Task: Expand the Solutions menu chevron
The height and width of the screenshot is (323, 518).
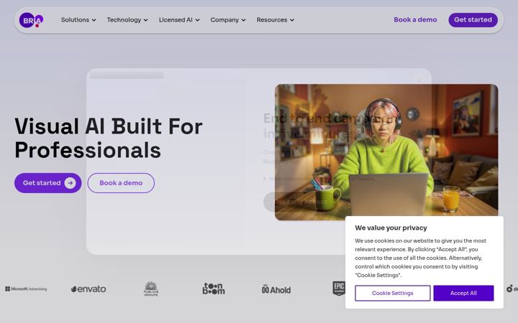Action: [x=94, y=20]
